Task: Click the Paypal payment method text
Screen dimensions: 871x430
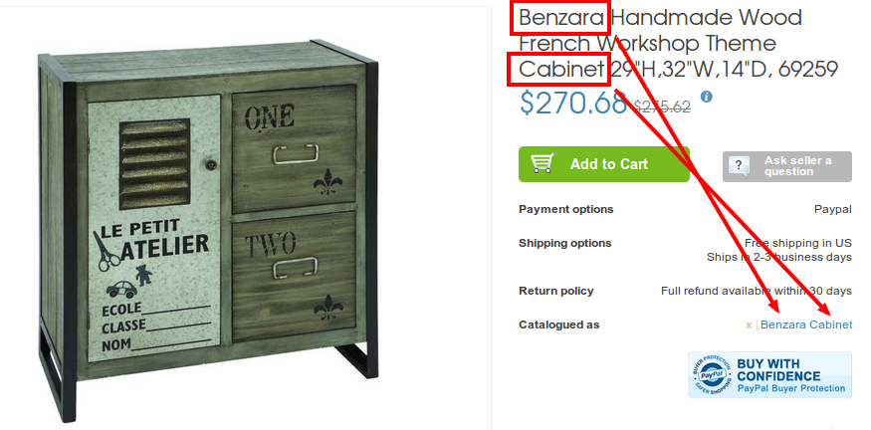Action: (832, 210)
